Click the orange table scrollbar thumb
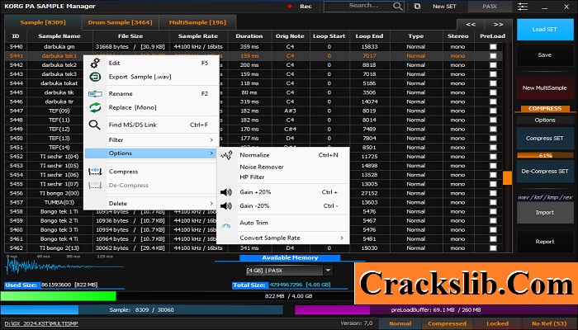 click(x=508, y=177)
